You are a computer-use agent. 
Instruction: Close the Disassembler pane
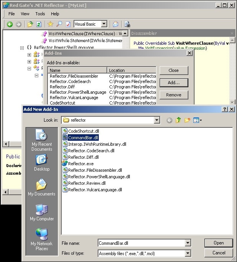pos(232,33)
